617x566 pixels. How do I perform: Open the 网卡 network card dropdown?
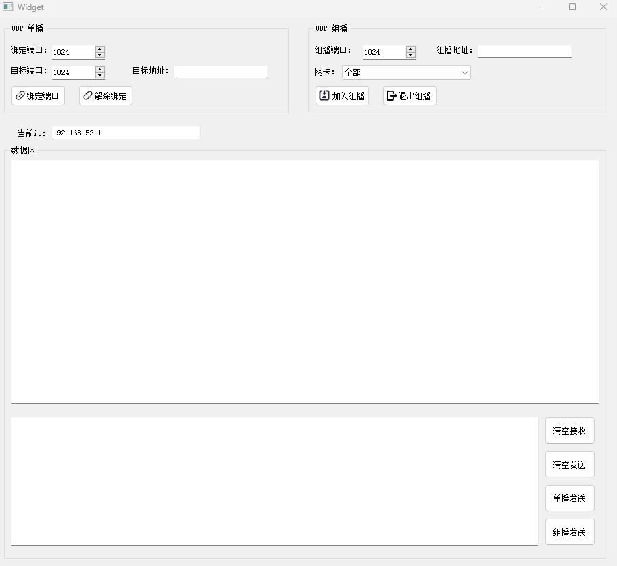406,72
